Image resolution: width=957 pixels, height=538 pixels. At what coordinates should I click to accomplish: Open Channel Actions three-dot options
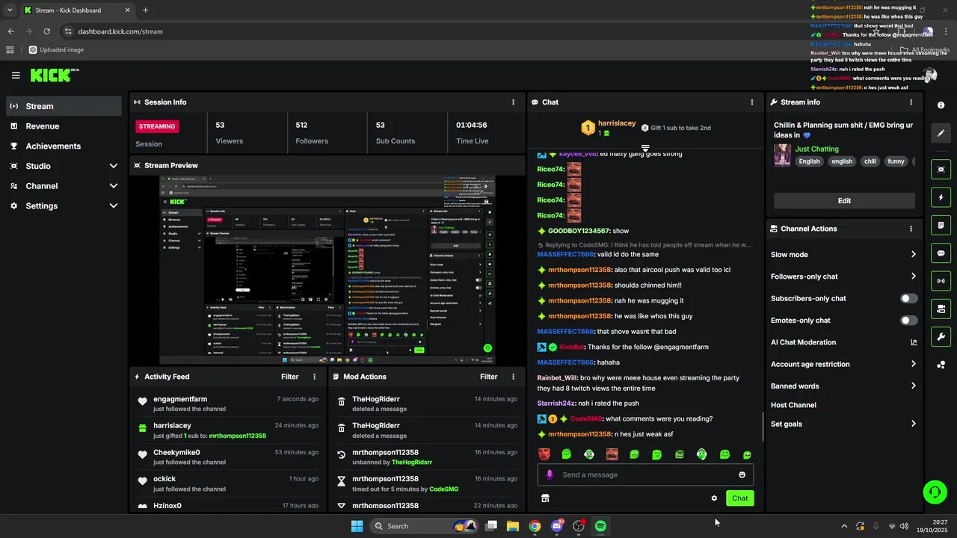point(911,229)
